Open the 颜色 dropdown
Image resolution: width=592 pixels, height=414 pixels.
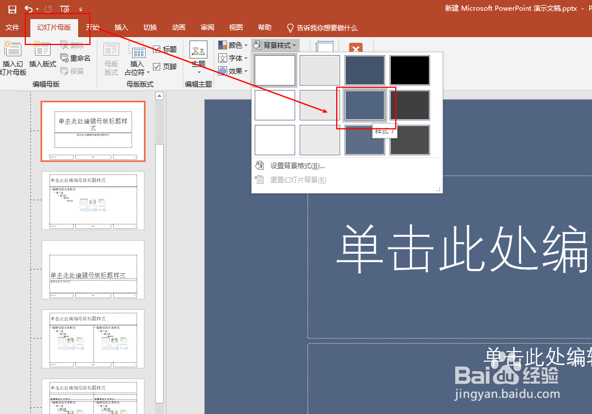(233, 45)
